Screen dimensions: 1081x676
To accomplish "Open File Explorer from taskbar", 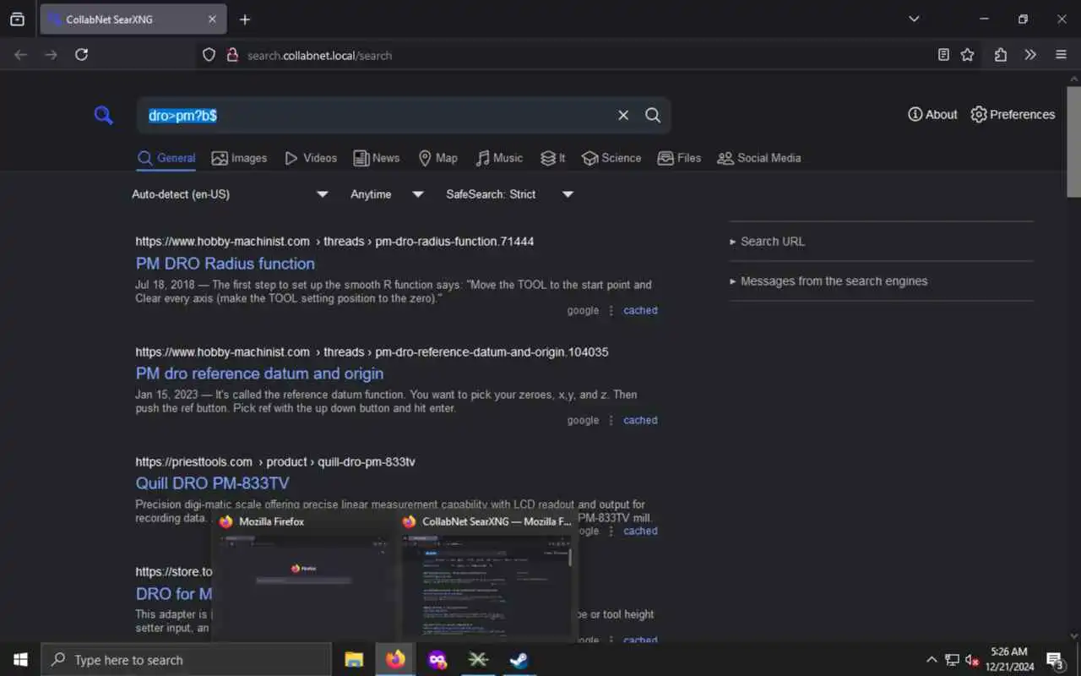I will click(x=354, y=660).
